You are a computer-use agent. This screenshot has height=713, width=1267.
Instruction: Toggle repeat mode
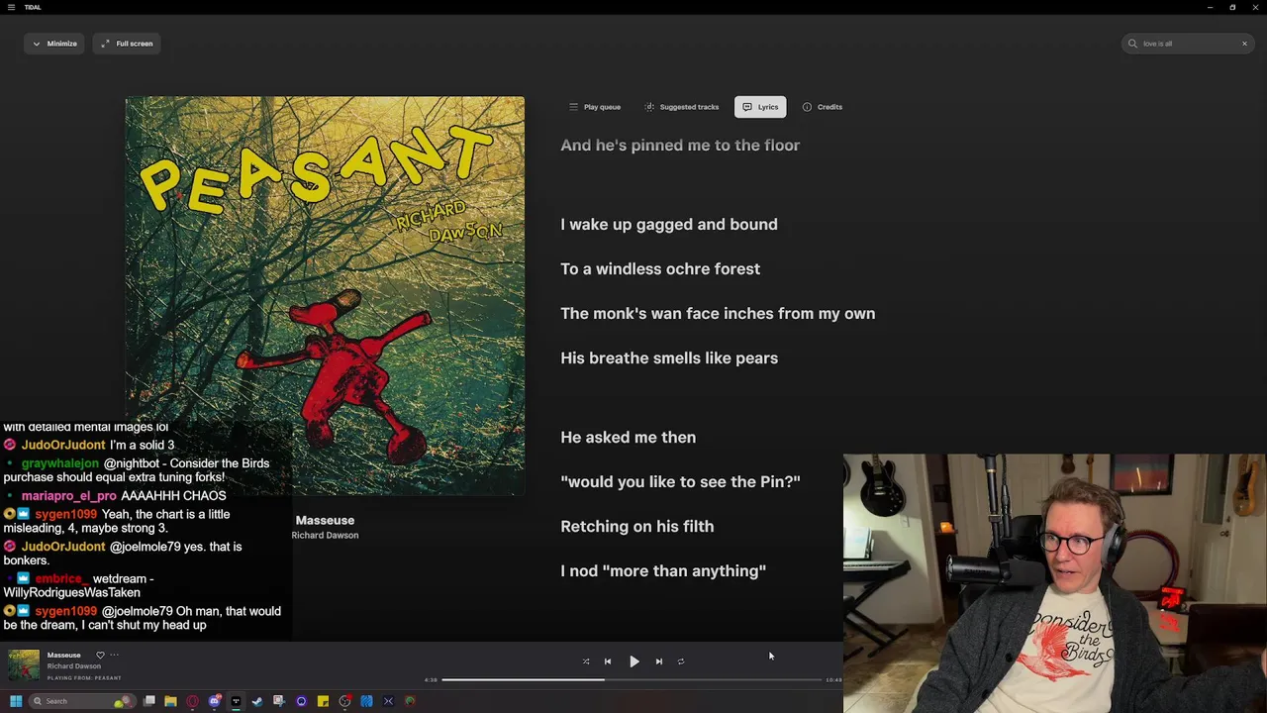(681, 662)
